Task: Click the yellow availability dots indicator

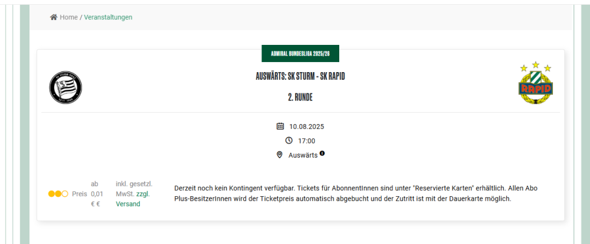Action: (x=58, y=194)
